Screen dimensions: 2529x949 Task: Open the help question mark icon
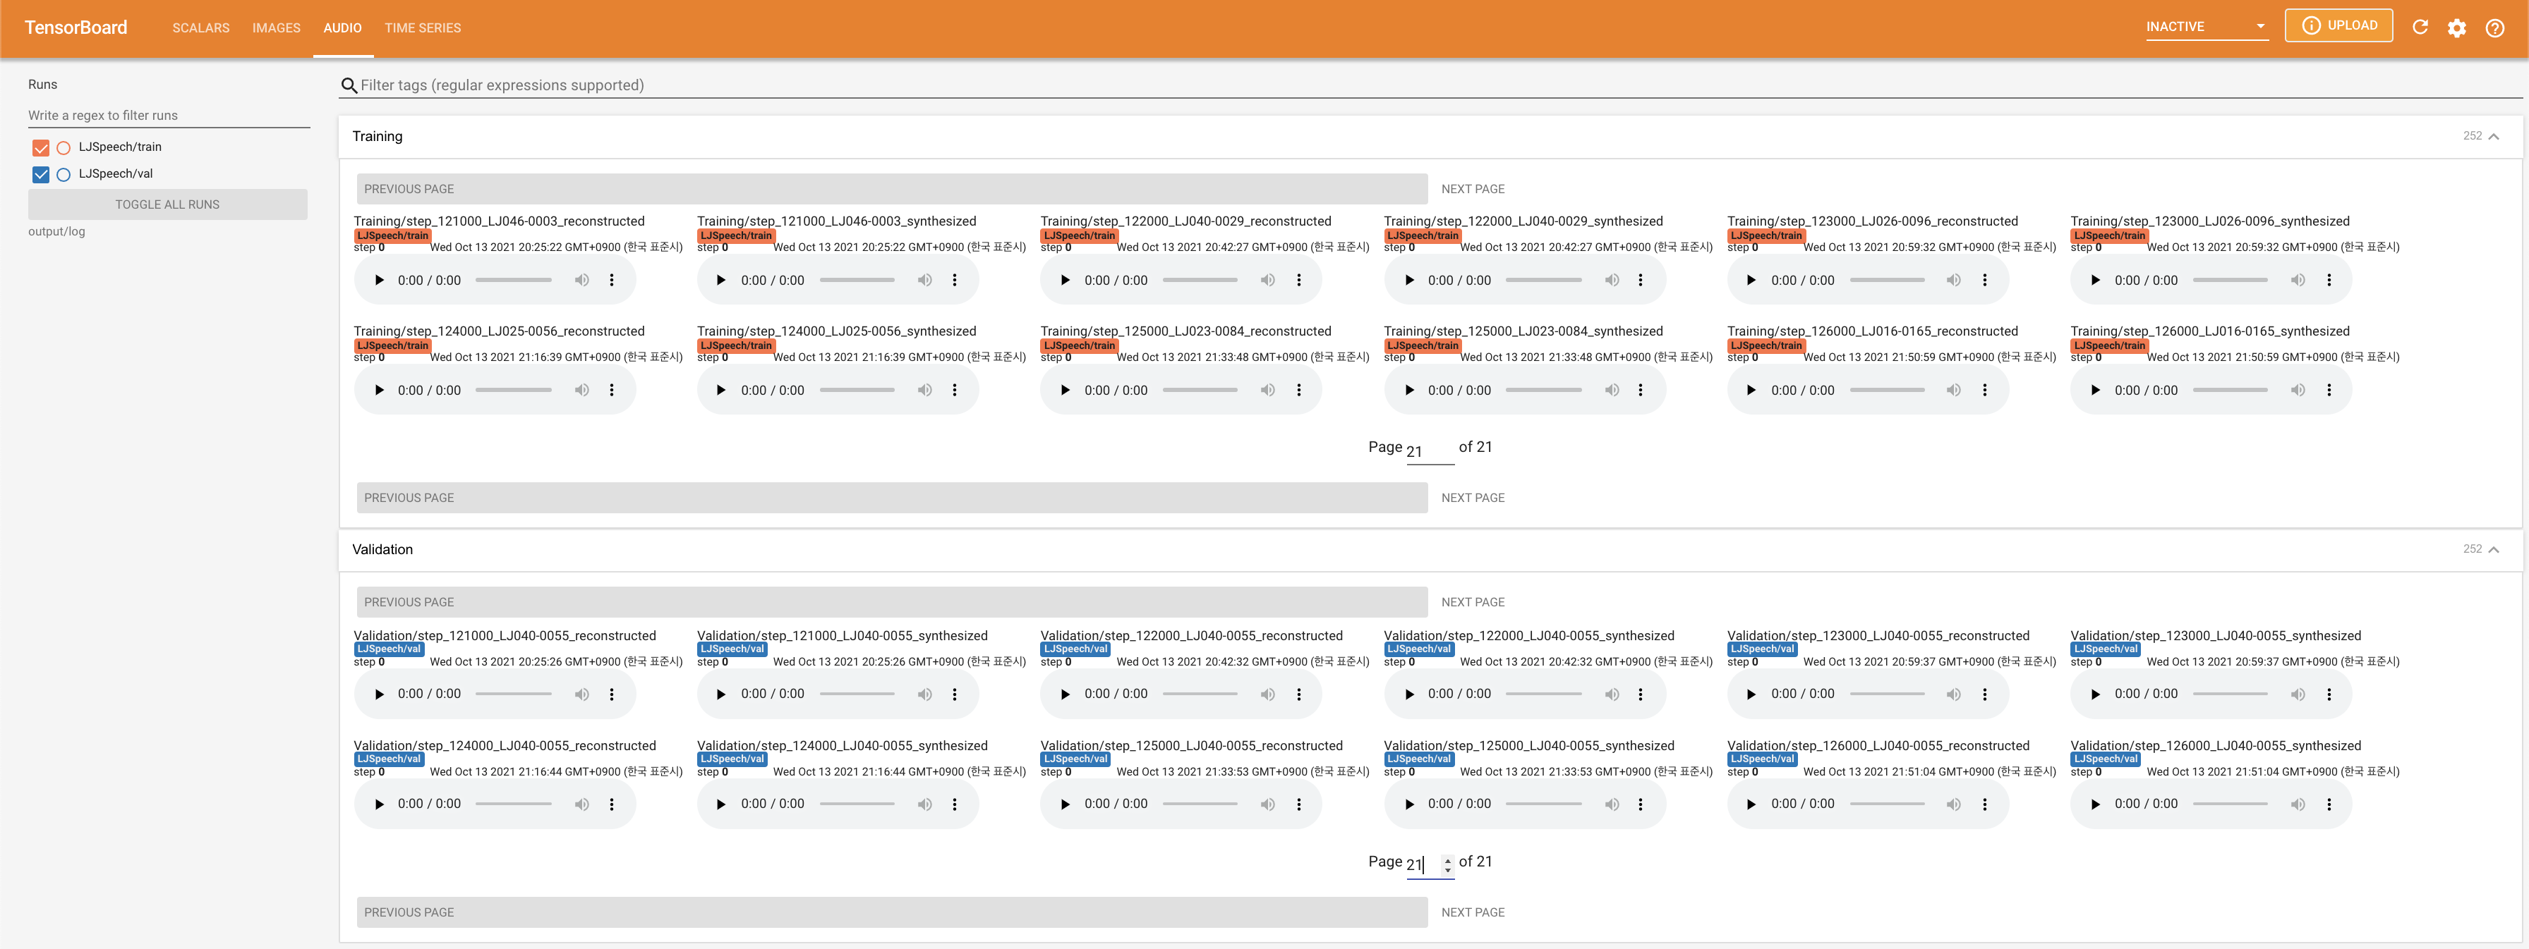coord(2494,27)
